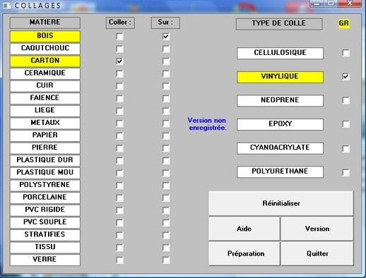Check the Coller box for PVC SOUPLE
Image resolution: width=366 pixels, height=278 pixels.
(x=119, y=222)
